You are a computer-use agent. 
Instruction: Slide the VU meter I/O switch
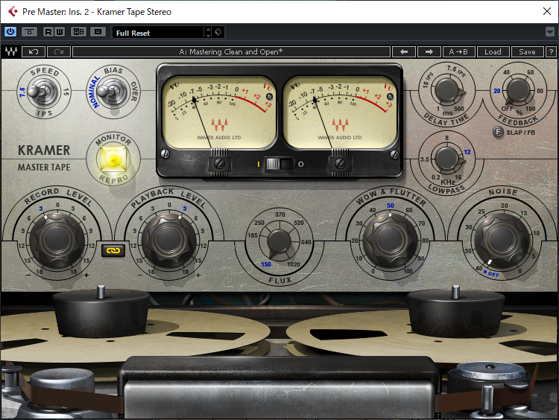tap(279, 165)
